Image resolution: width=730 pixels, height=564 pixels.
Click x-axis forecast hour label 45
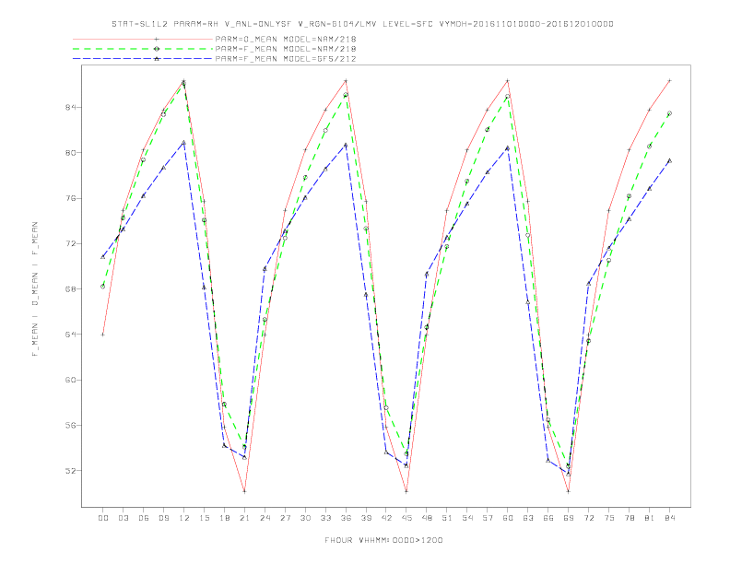pos(406,518)
